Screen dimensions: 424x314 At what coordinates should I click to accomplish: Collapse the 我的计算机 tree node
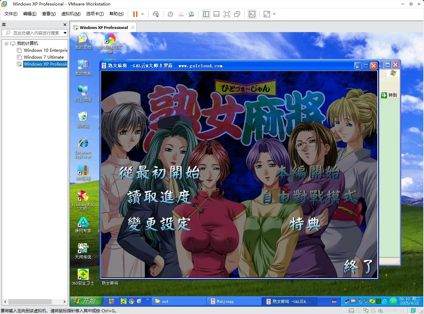[6, 43]
